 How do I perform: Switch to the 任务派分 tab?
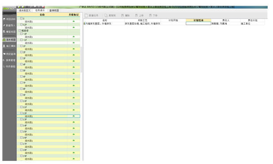coord(40,11)
